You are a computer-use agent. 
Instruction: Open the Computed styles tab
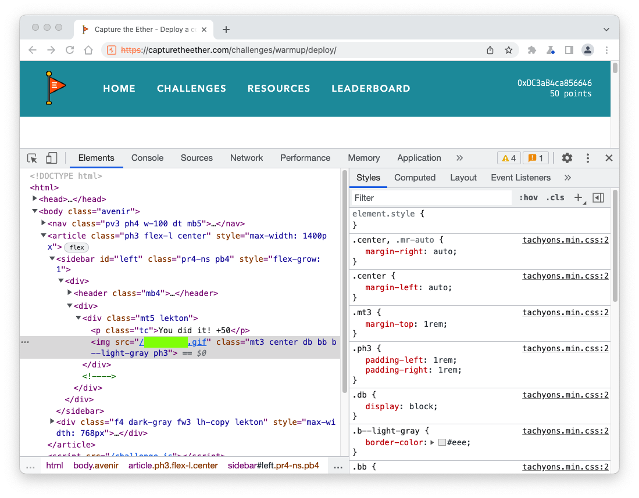coord(415,178)
